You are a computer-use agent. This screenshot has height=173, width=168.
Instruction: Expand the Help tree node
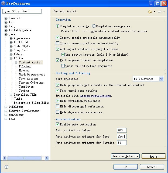point(6,26)
